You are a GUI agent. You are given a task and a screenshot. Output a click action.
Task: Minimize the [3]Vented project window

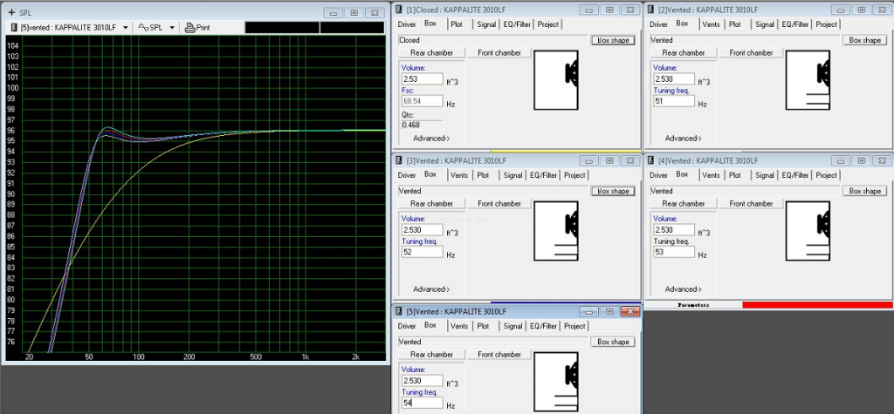pos(589,160)
